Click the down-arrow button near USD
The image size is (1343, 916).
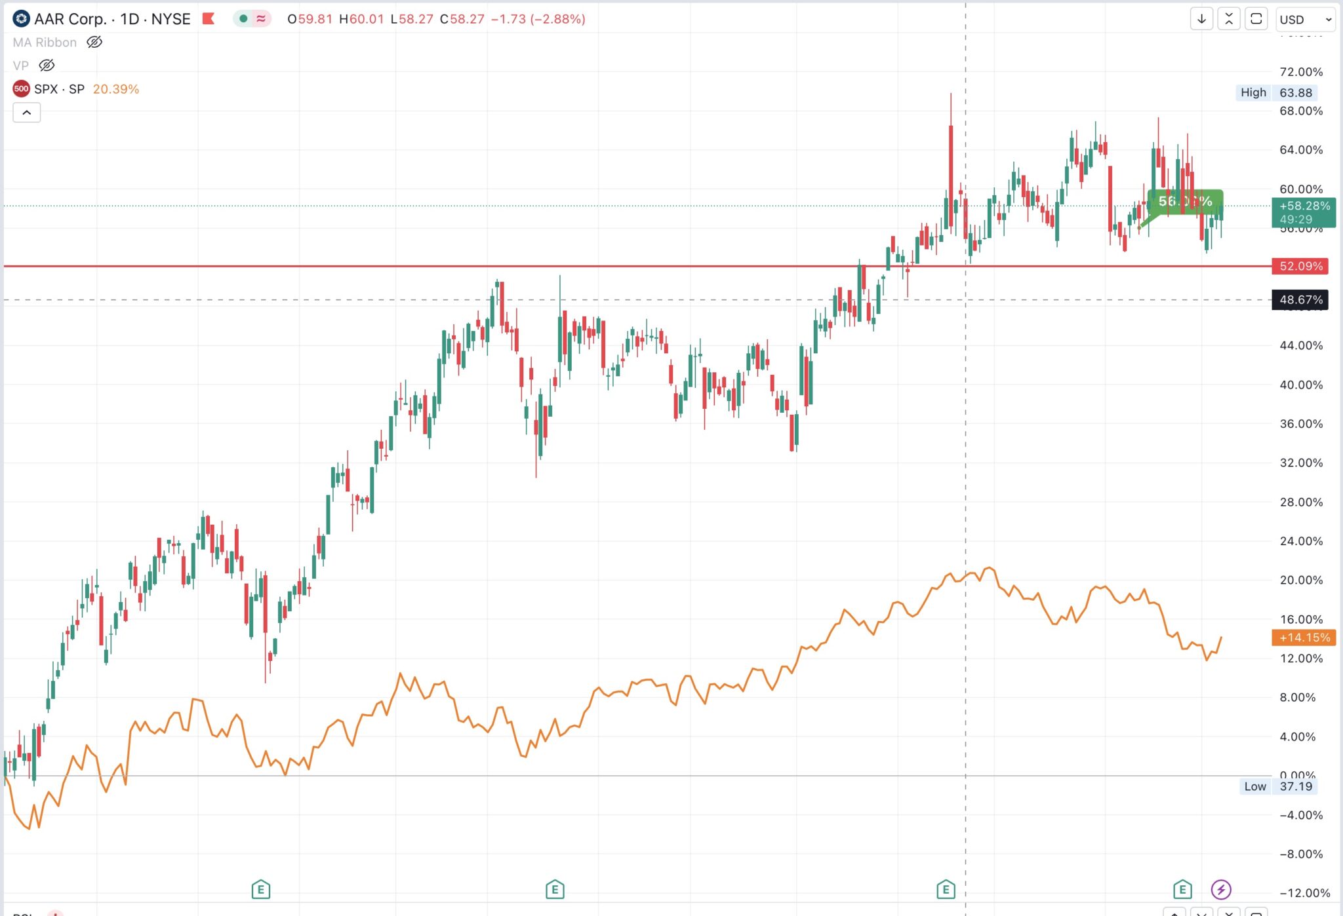pos(1201,19)
